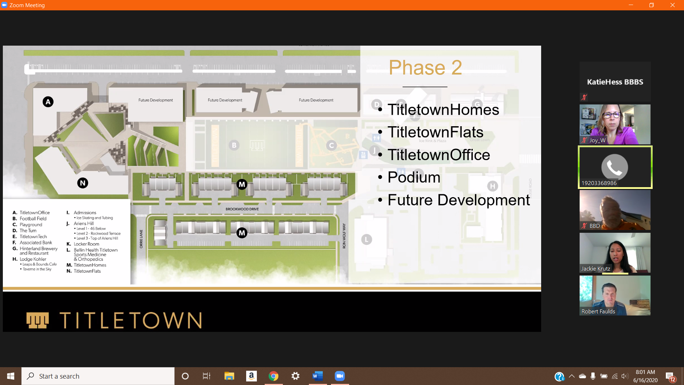Image resolution: width=684 pixels, height=385 pixels.
Task: Click the muted mic icon on KatieHess tile
Action: click(584, 97)
